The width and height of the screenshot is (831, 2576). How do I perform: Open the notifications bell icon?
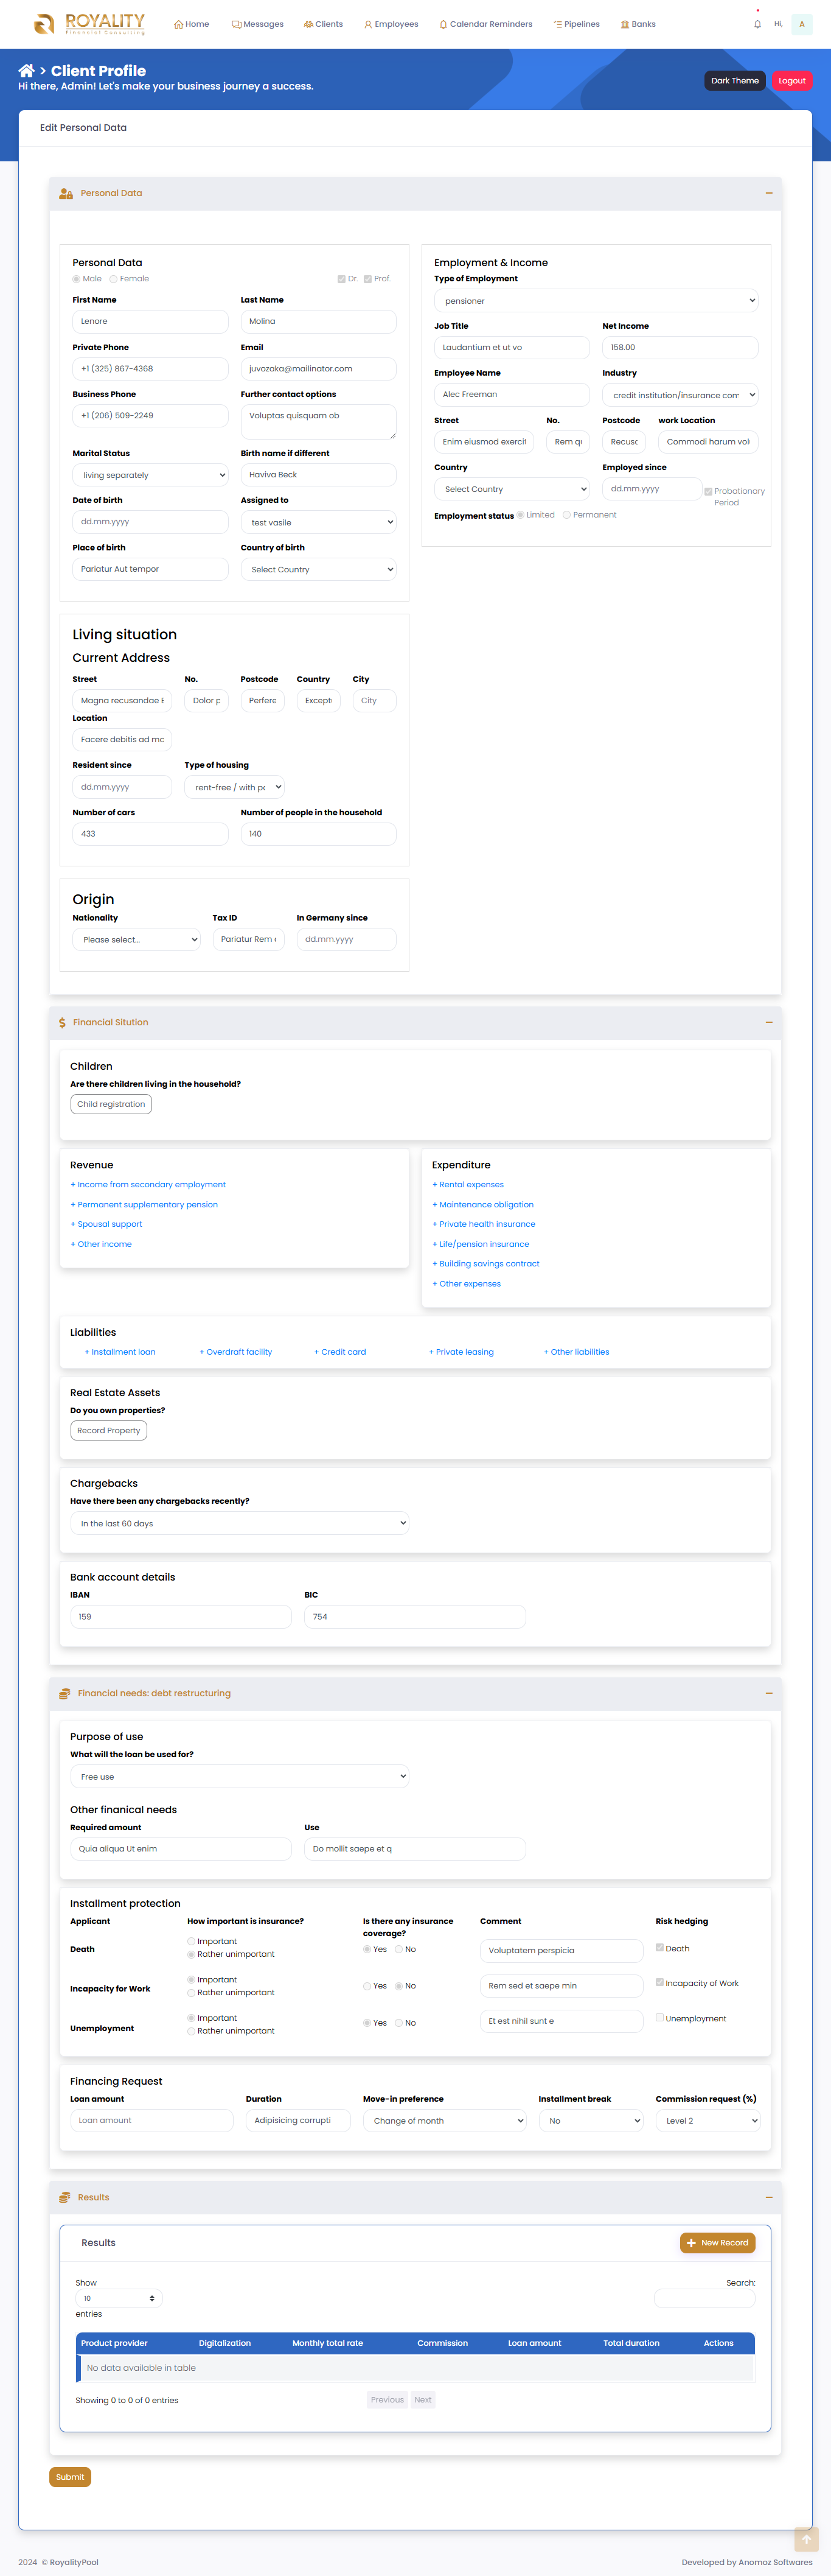pyautogui.click(x=757, y=24)
